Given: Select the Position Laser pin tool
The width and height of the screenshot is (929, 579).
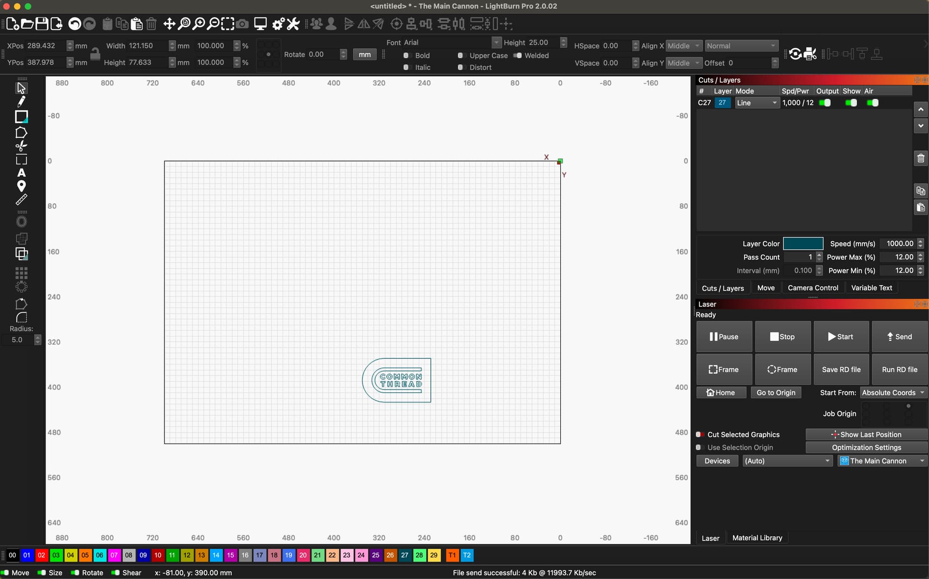Looking at the screenshot, I should [x=21, y=186].
